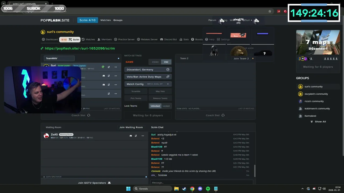Expand the Match Config dropdown
The height and width of the screenshot is (193, 344).
148,84
